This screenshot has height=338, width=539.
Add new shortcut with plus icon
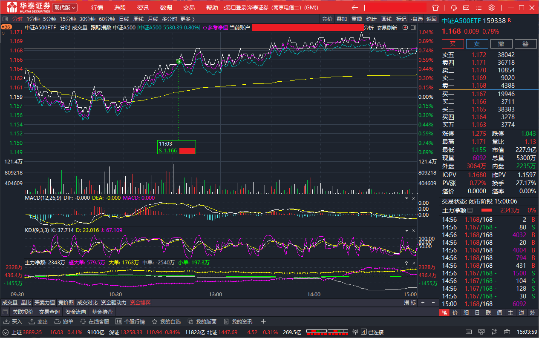pos(263,321)
